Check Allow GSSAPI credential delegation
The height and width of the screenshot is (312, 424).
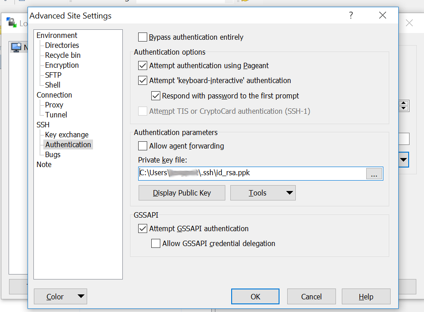156,243
